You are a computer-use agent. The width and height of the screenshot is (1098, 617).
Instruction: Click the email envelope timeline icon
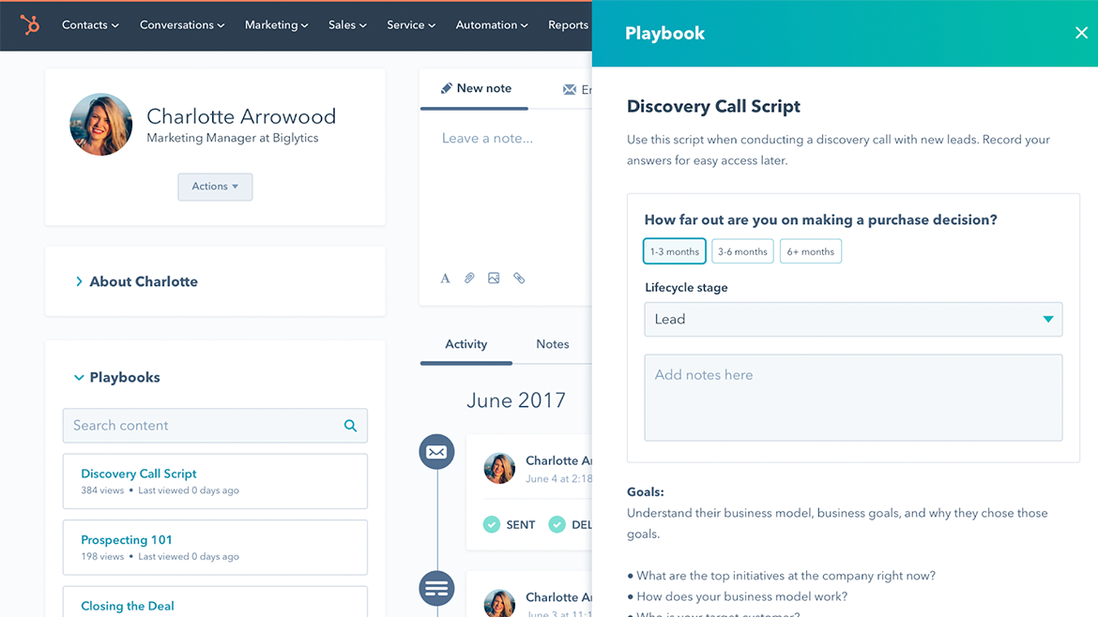point(436,452)
